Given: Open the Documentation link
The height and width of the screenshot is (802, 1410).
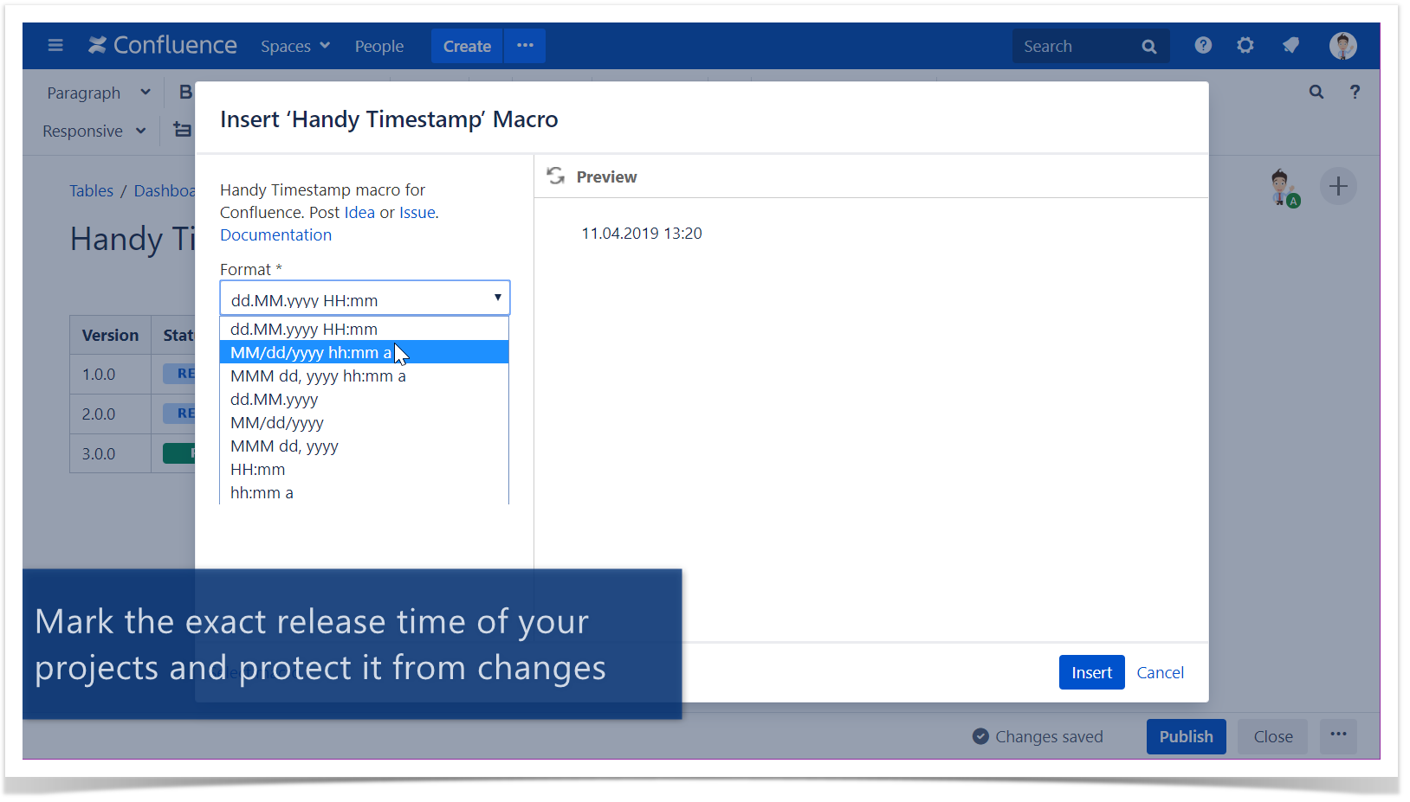Looking at the screenshot, I should click(x=275, y=235).
